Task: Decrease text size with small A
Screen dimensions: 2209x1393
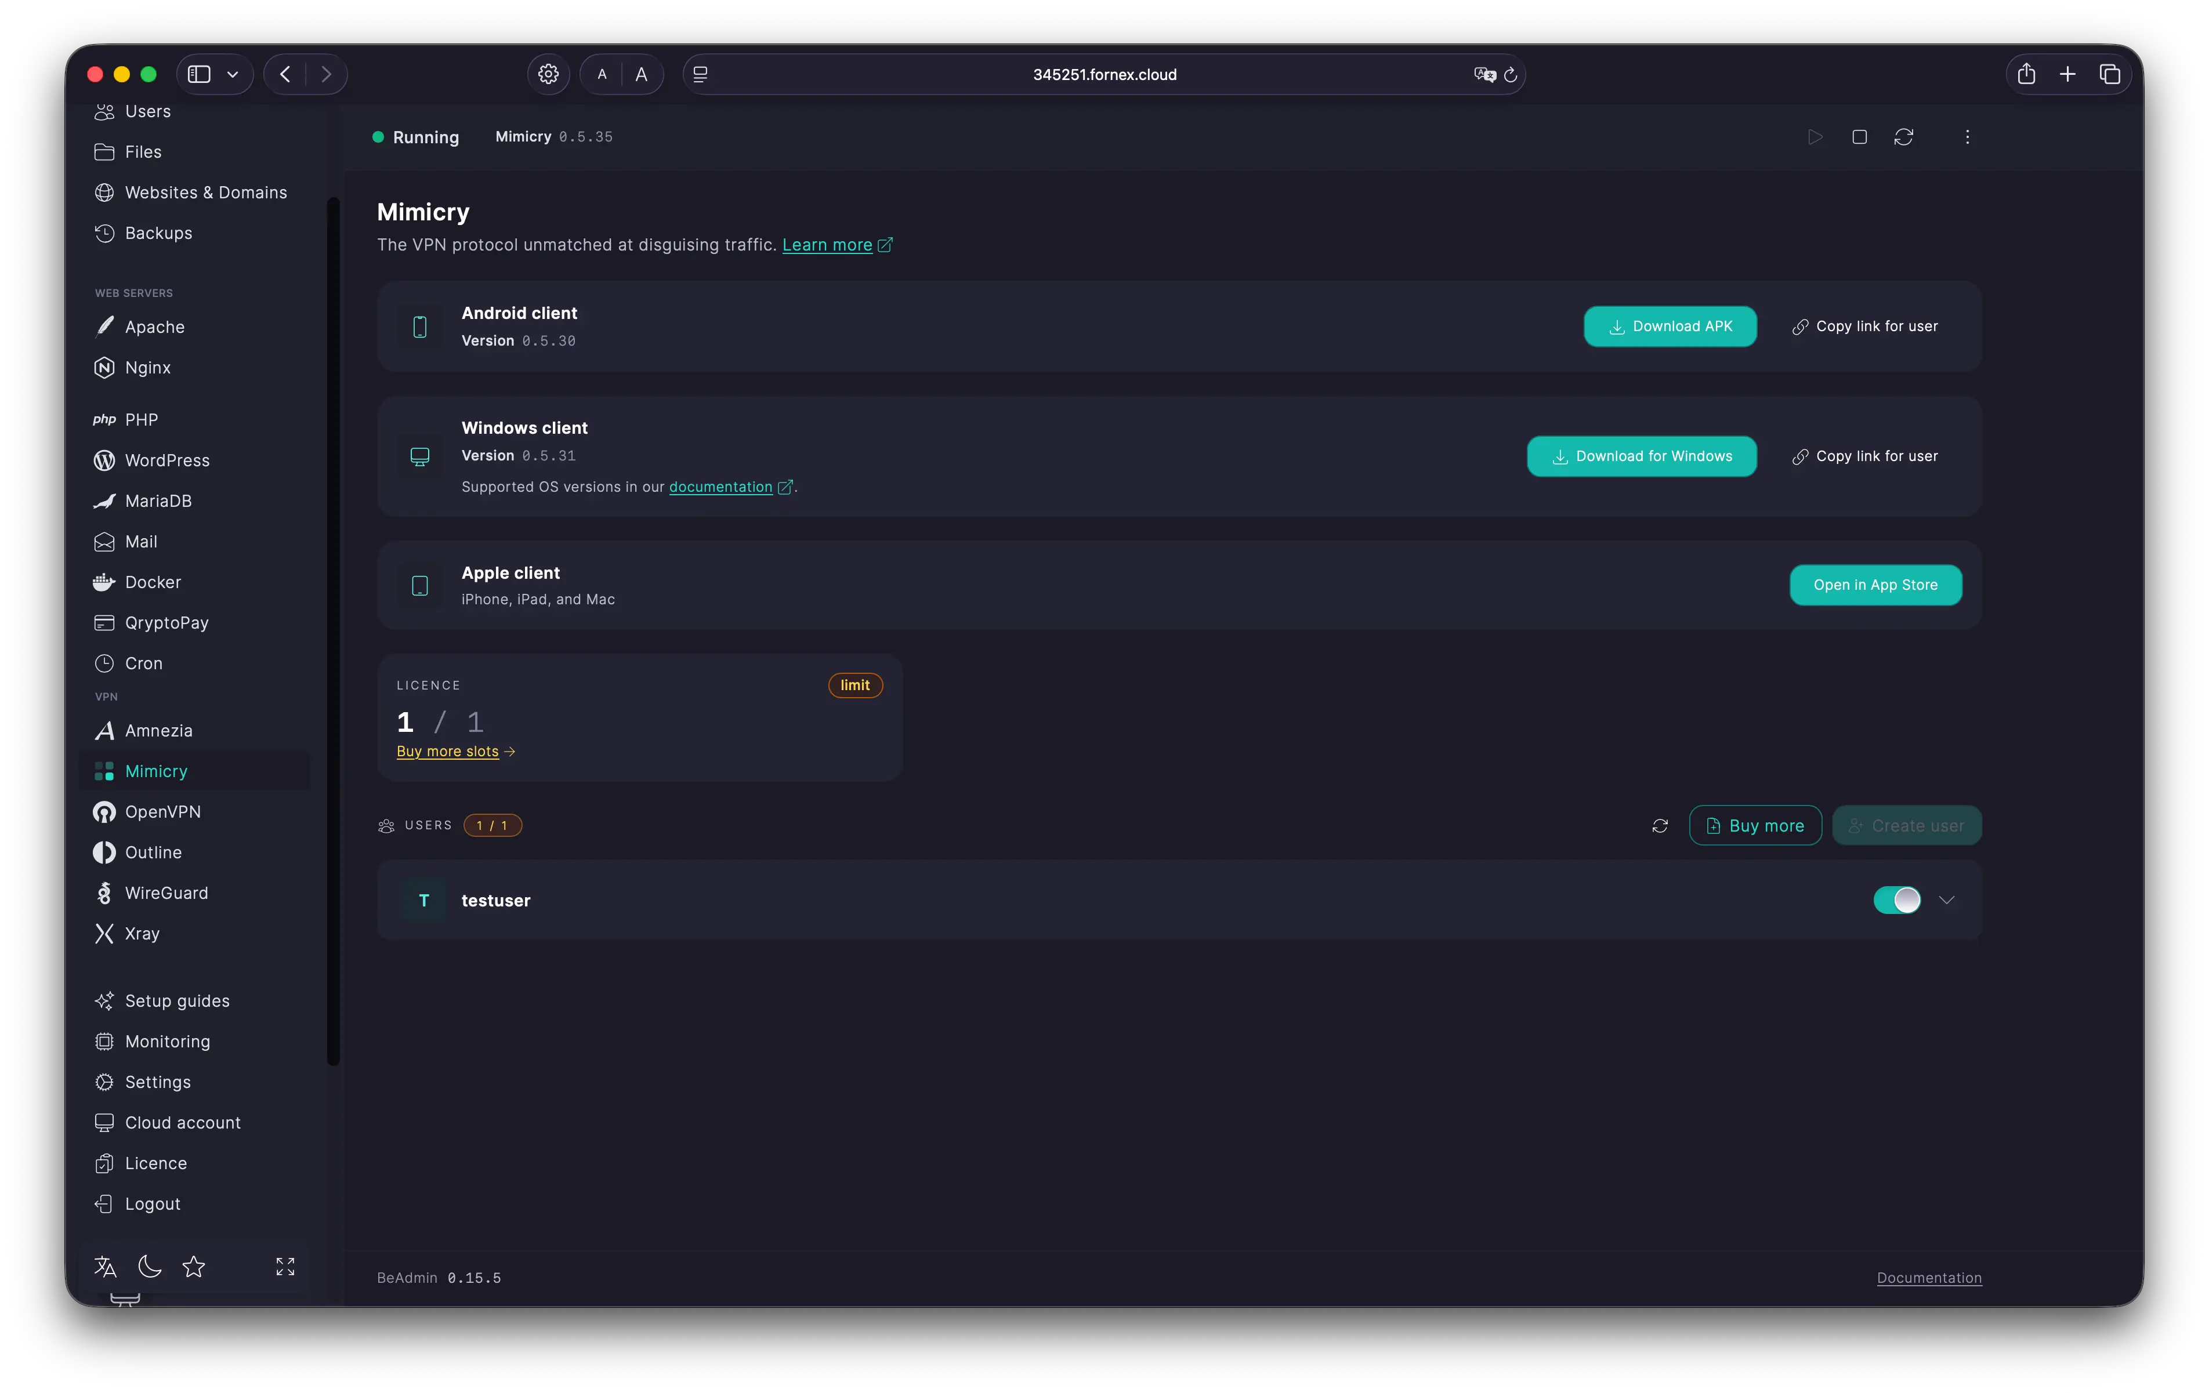Action: (x=602, y=74)
